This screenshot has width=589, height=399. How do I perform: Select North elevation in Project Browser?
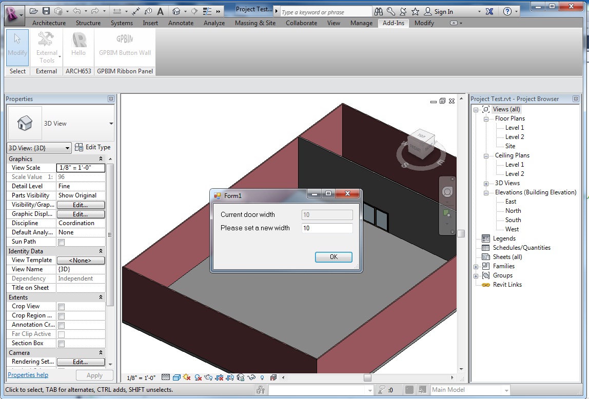point(513,211)
